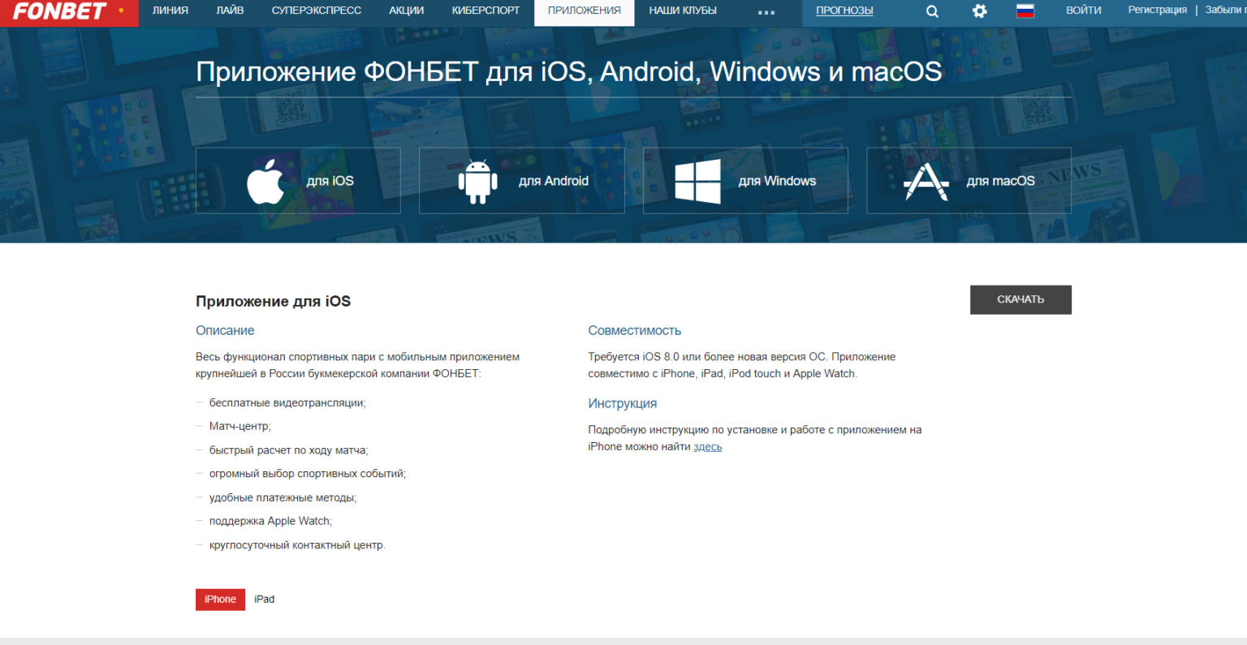The height and width of the screenshot is (645, 1247).
Task: Click ВОЙТИ to log in
Action: coord(1084,11)
